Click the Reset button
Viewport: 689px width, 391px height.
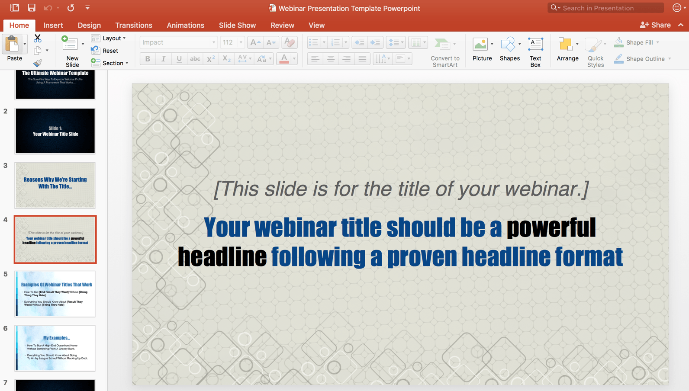pyautogui.click(x=105, y=51)
